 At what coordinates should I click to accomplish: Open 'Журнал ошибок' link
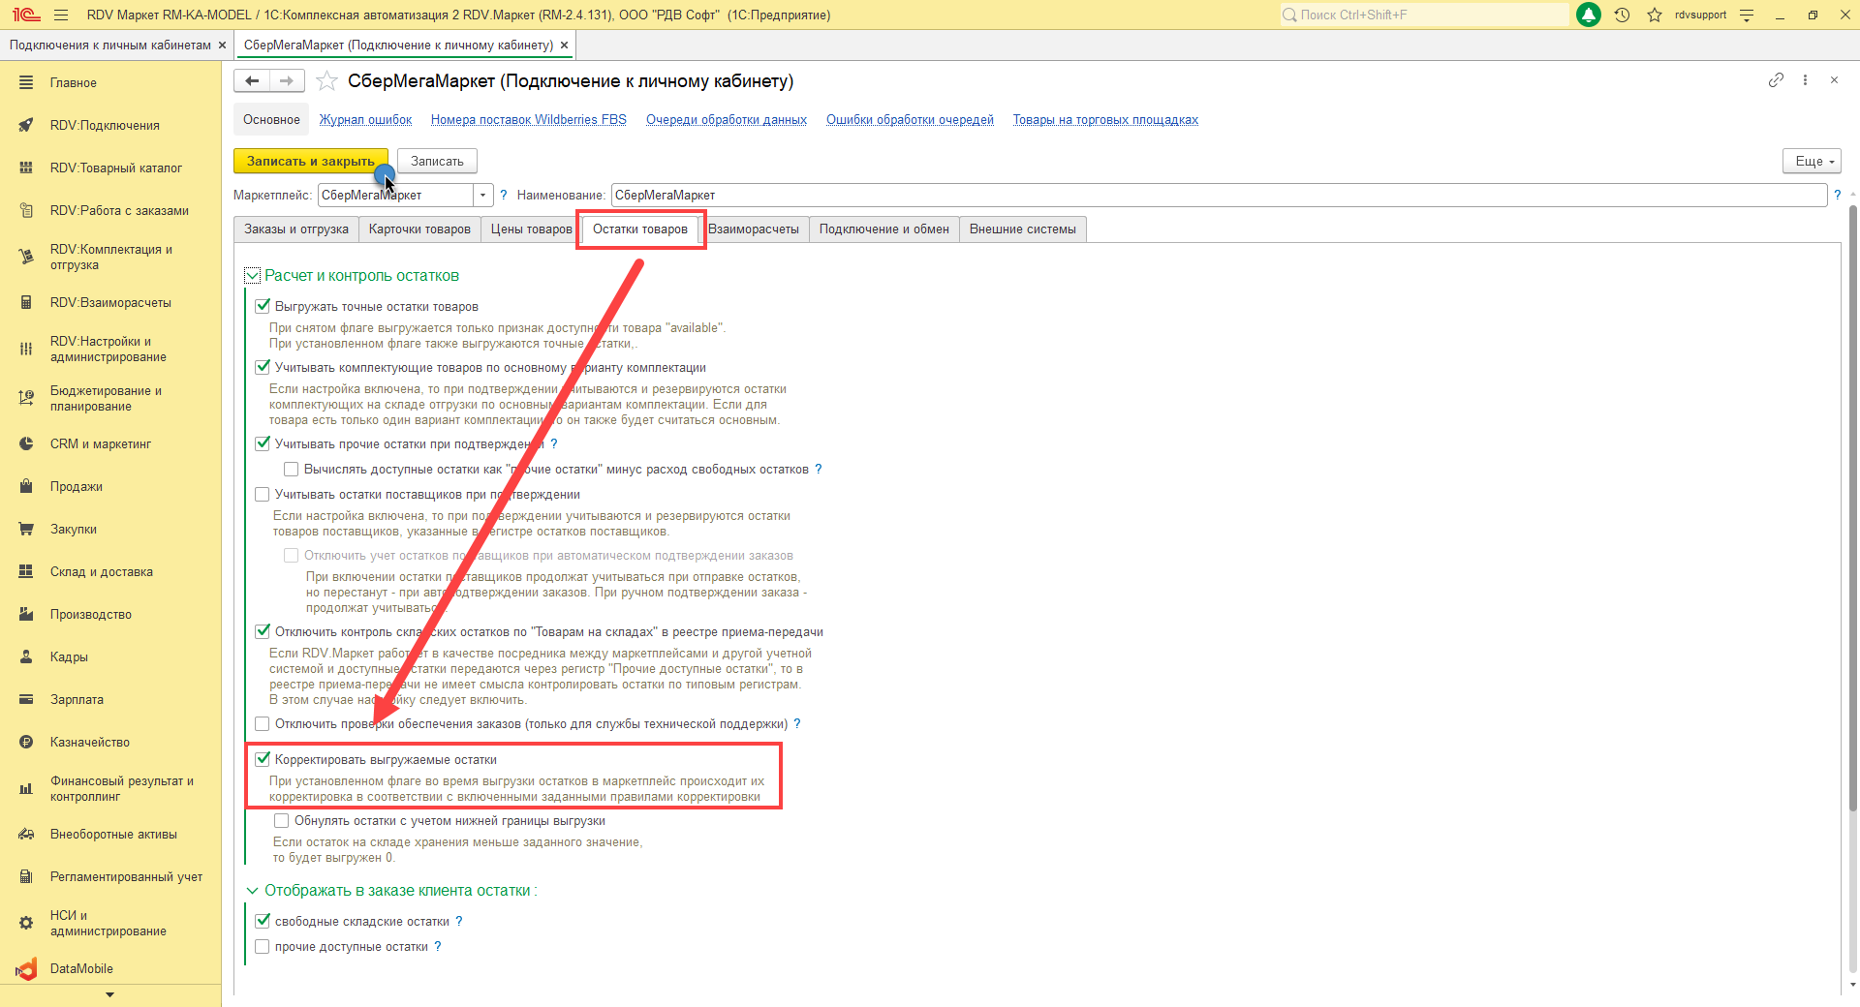(x=365, y=120)
